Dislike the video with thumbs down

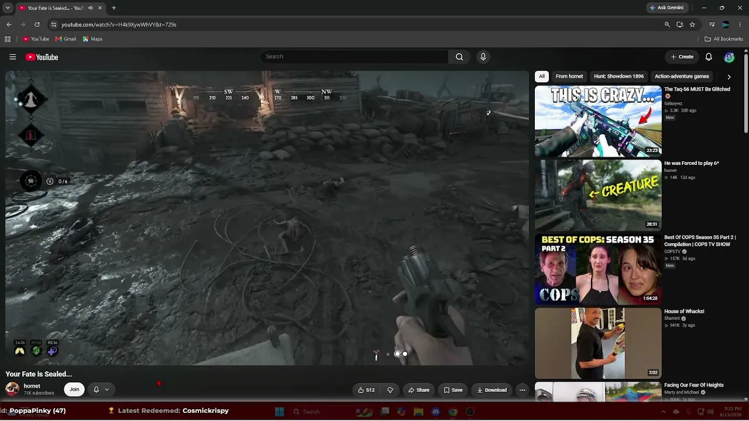[x=390, y=390]
